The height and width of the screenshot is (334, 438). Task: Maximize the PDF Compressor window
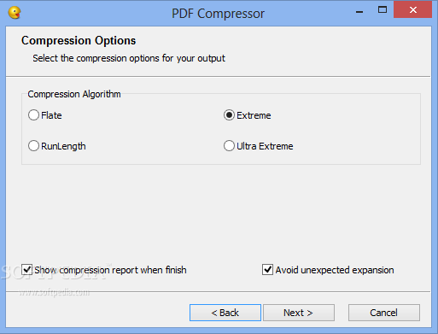[x=383, y=10]
